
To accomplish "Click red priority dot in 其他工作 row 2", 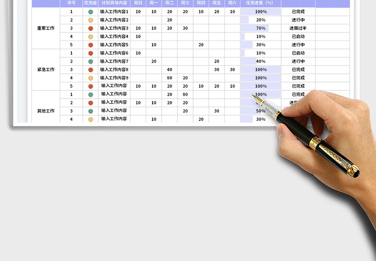I will (91, 103).
